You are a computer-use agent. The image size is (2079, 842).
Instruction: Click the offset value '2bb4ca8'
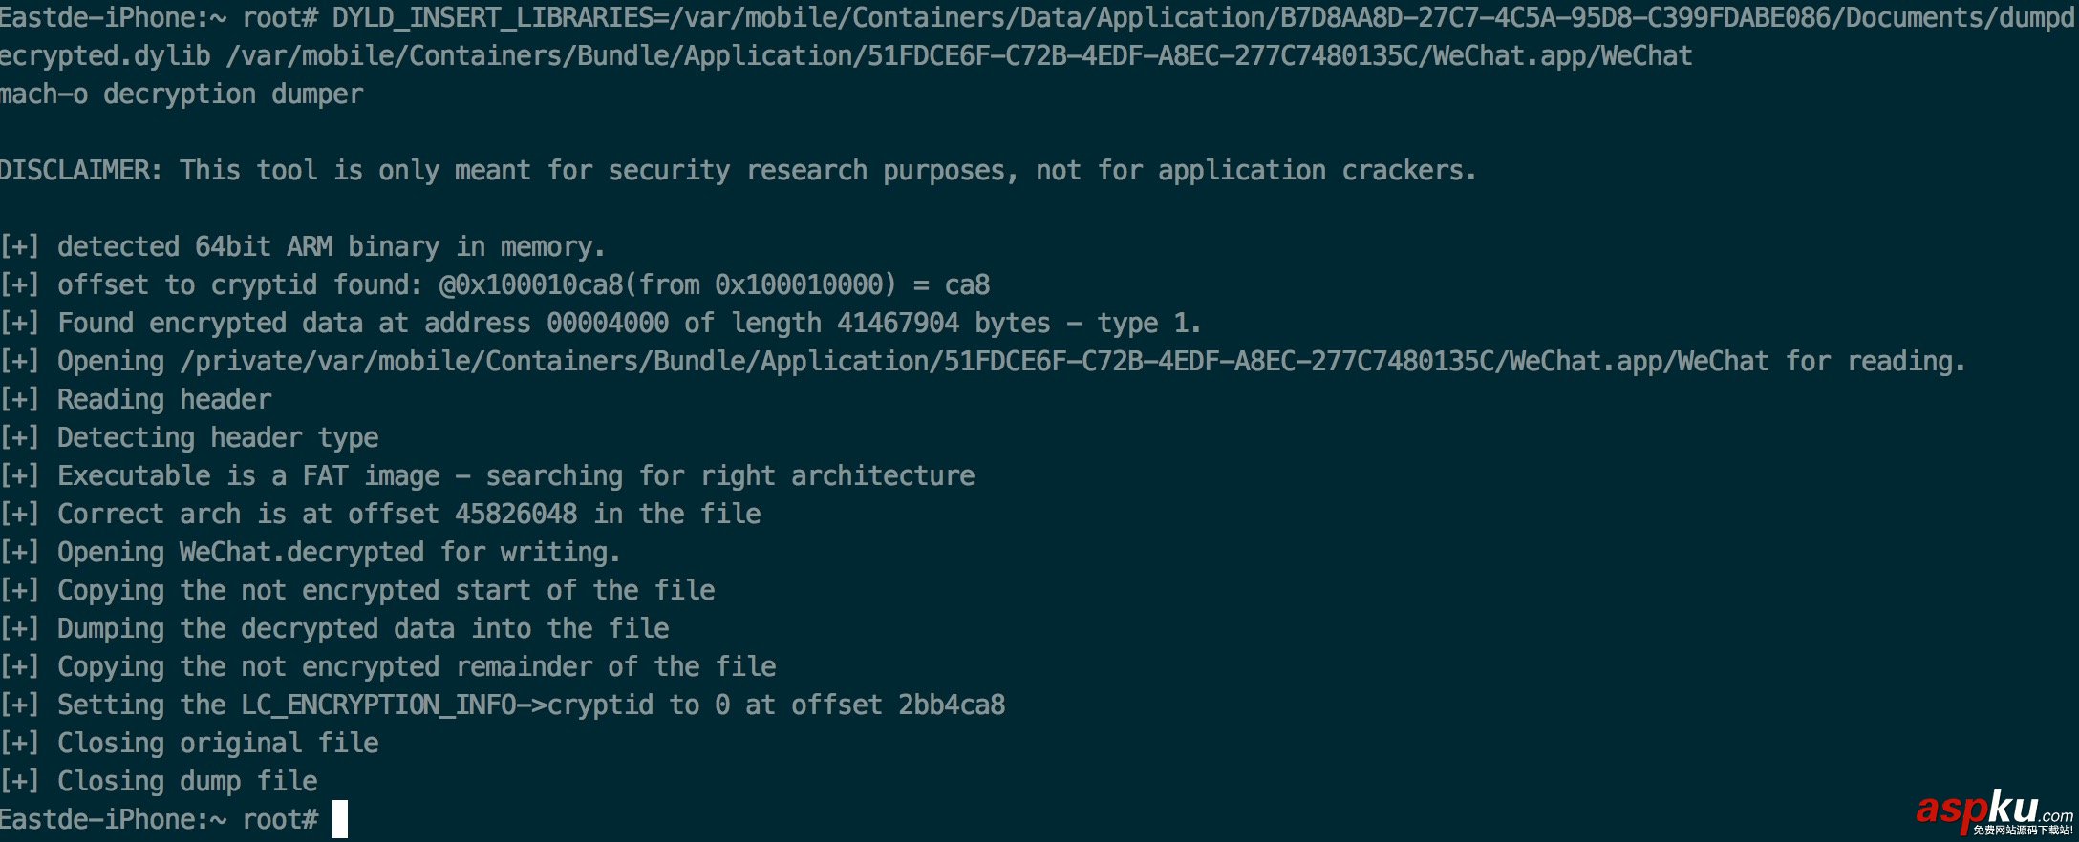(x=952, y=705)
